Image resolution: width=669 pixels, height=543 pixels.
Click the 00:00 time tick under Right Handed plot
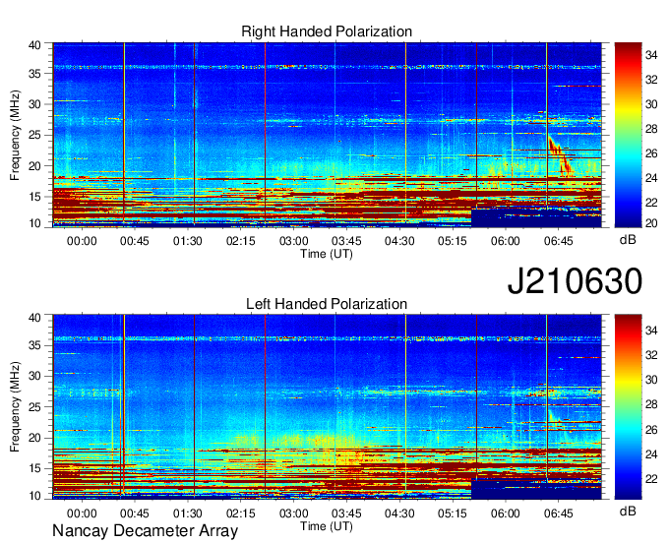click(x=82, y=241)
